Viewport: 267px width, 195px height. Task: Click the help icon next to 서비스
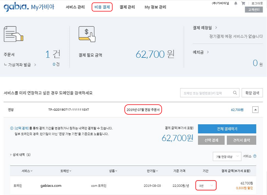click(x=255, y=156)
